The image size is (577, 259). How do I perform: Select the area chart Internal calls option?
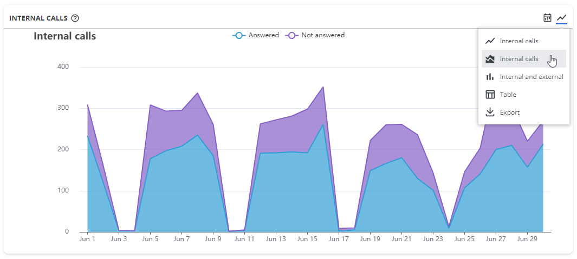click(518, 59)
